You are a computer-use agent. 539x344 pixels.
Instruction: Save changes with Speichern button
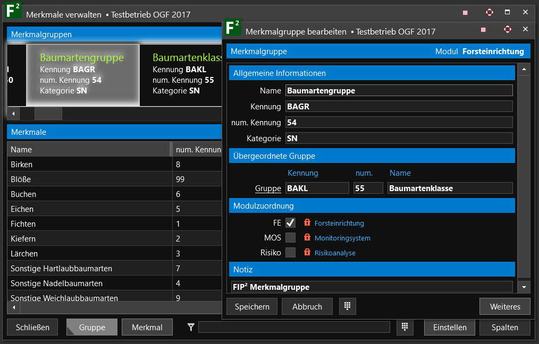[x=252, y=306]
